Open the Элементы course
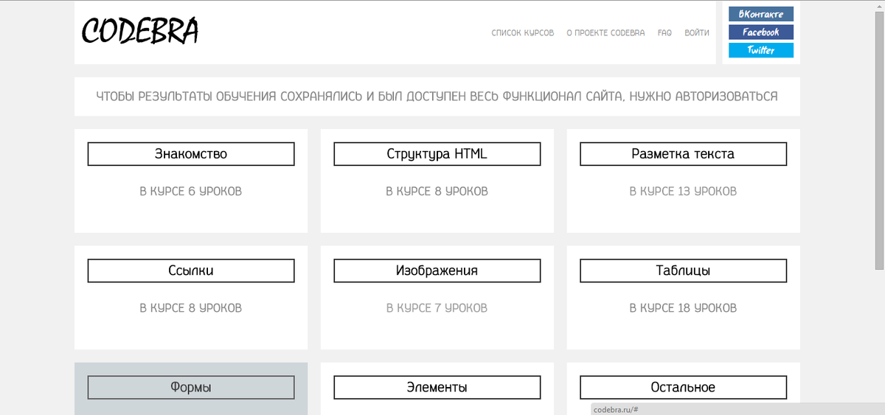 point(437,387)
